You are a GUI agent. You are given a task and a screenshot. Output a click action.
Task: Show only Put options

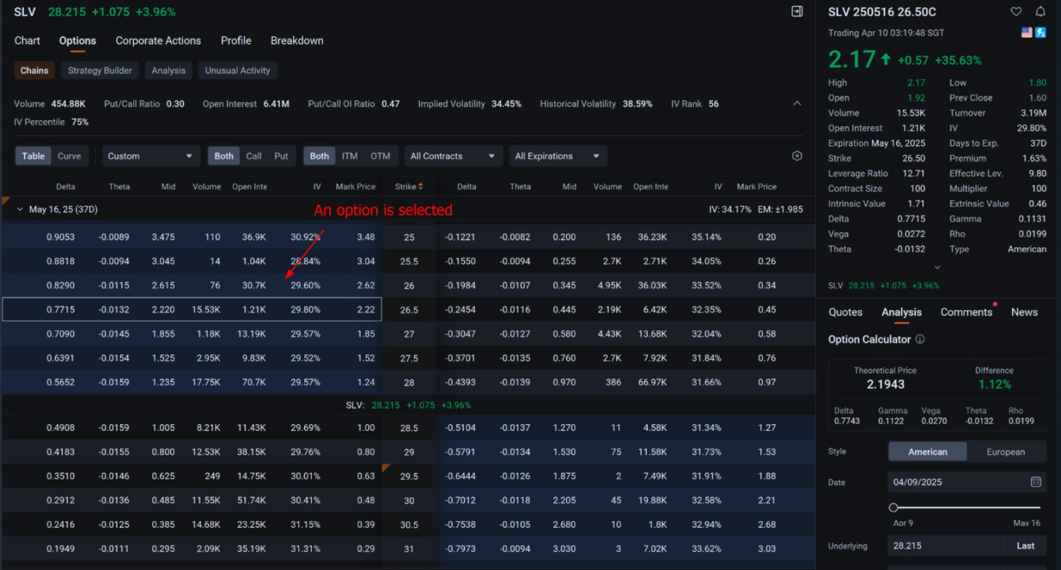[281, 156]
